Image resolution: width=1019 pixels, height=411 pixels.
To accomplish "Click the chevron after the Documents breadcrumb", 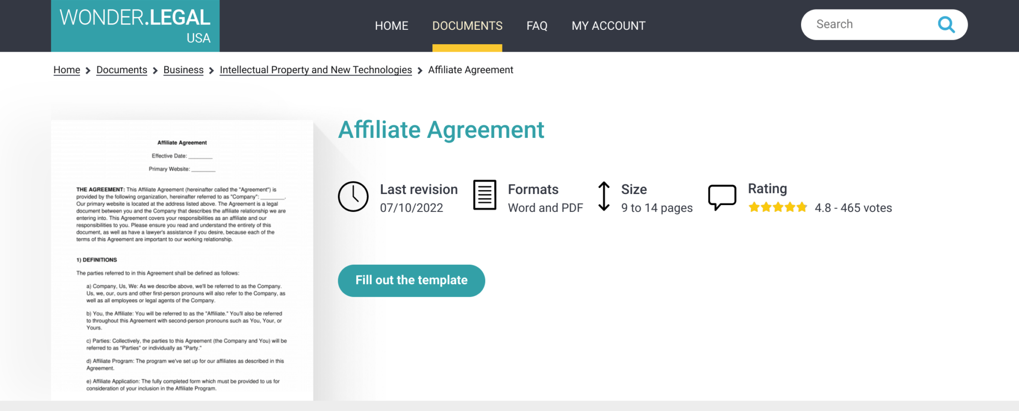I will pyautogui.click(x=155, y=70).
